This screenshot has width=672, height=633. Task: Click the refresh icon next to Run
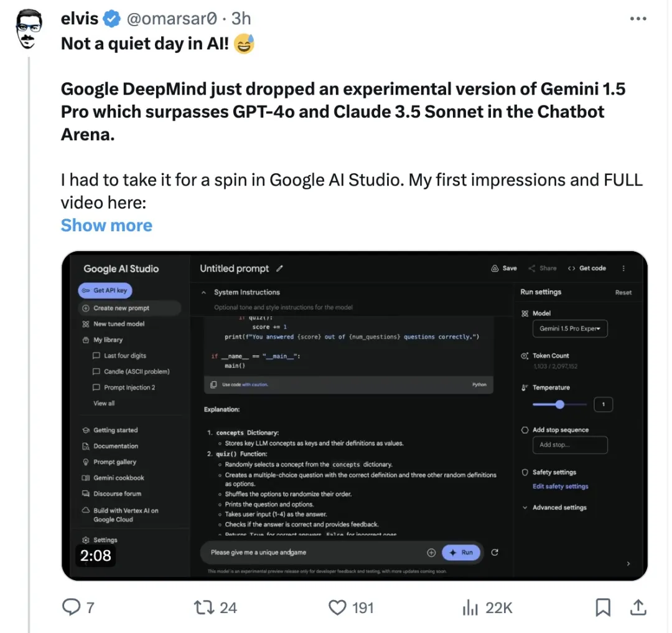495,553
